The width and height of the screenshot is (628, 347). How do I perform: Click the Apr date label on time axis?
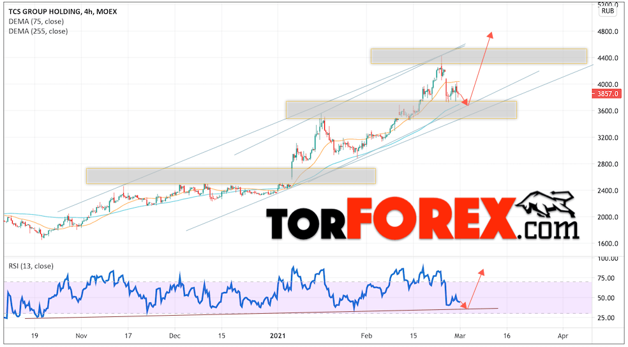563,335
